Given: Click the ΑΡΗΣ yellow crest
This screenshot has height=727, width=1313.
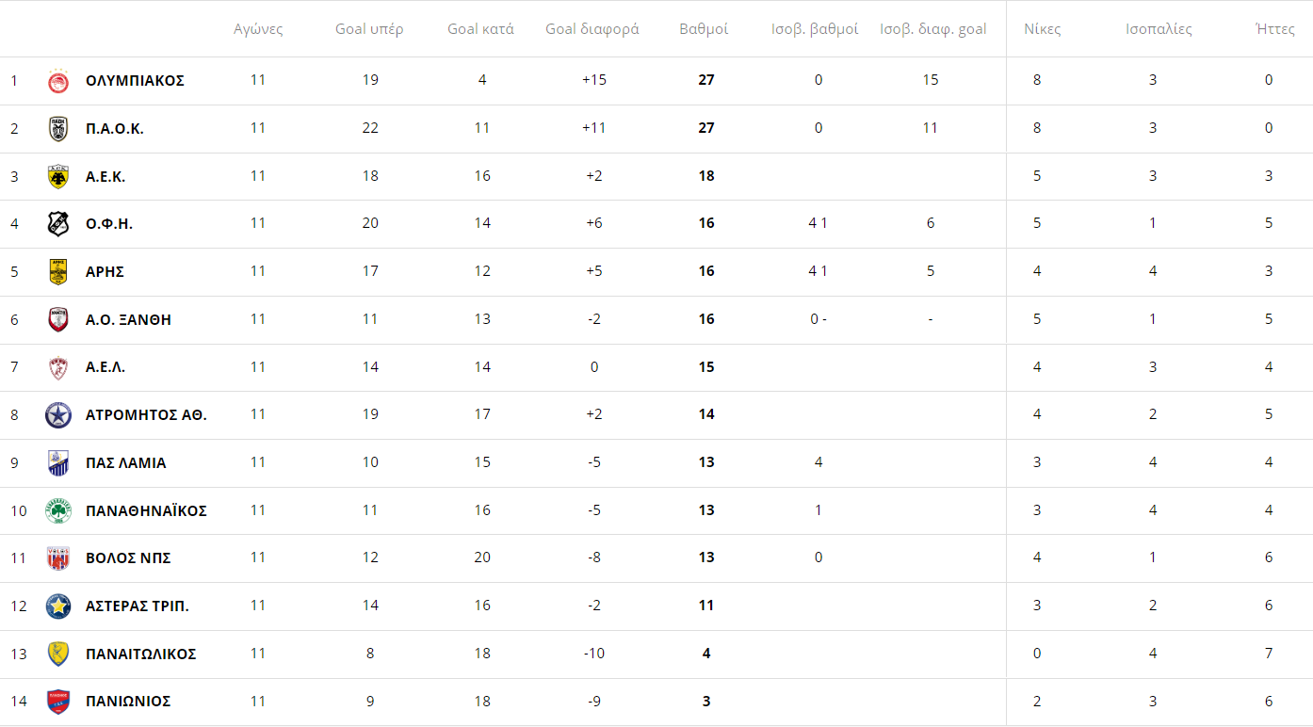Looking at the screenshot, I should 58,272.
